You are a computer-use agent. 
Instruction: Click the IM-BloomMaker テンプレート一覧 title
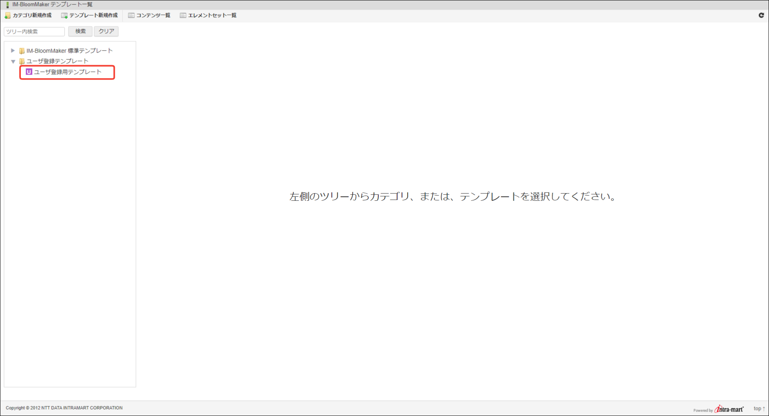53,5
